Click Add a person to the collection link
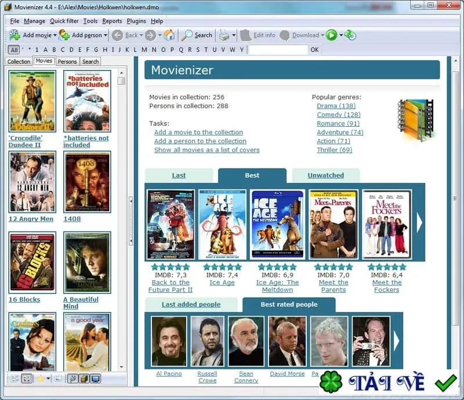Viewport: 464px width, 400px height. (x=200, y=141)
